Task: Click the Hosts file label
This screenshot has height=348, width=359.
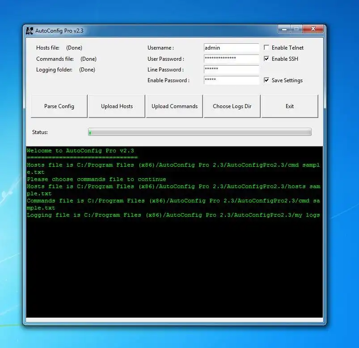Action: coord(48,48)
